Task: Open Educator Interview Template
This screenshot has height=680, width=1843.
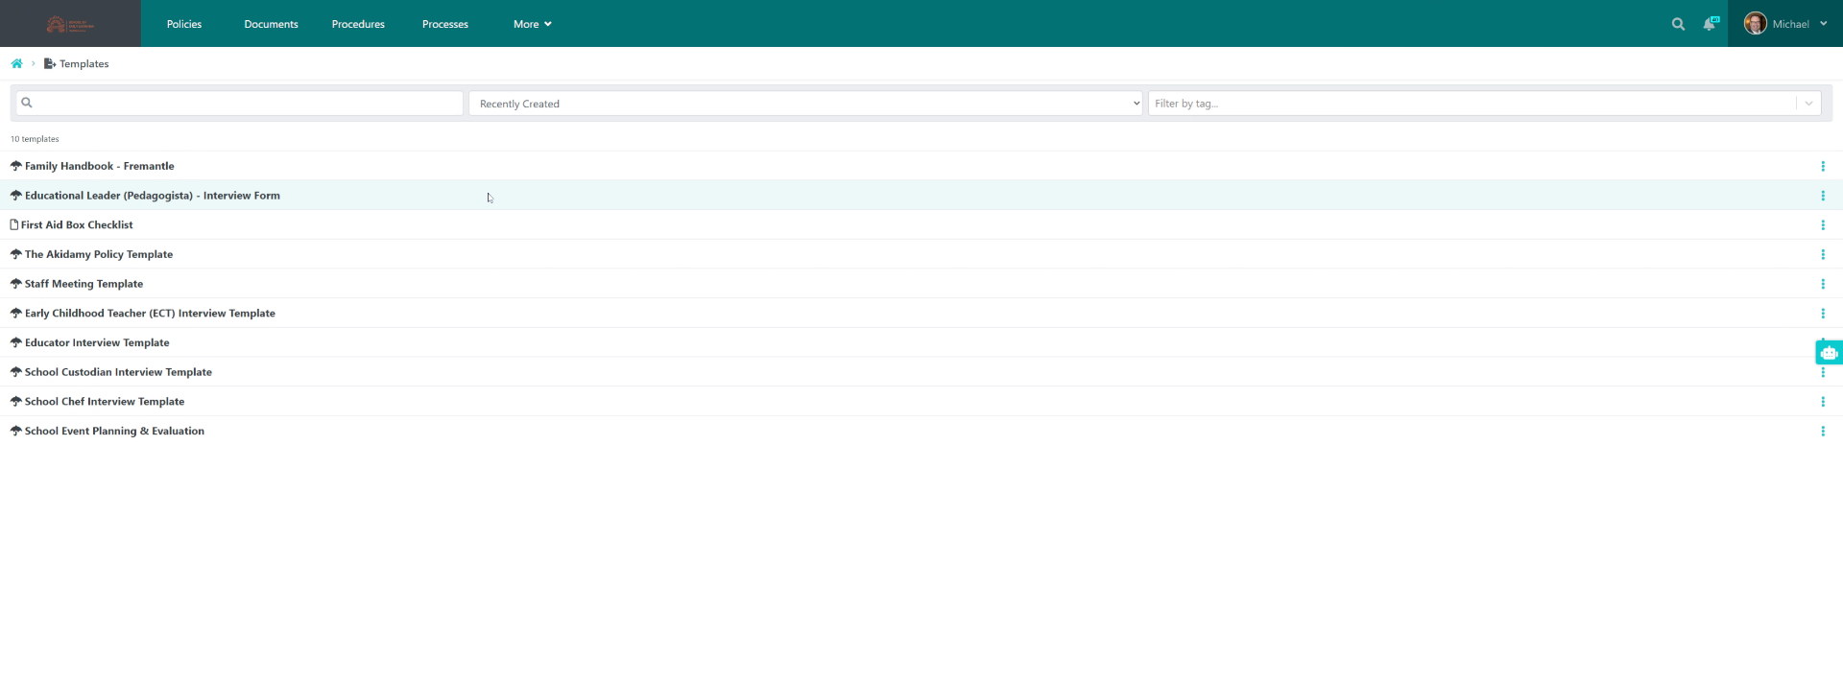Action: [x=96, y=342]
